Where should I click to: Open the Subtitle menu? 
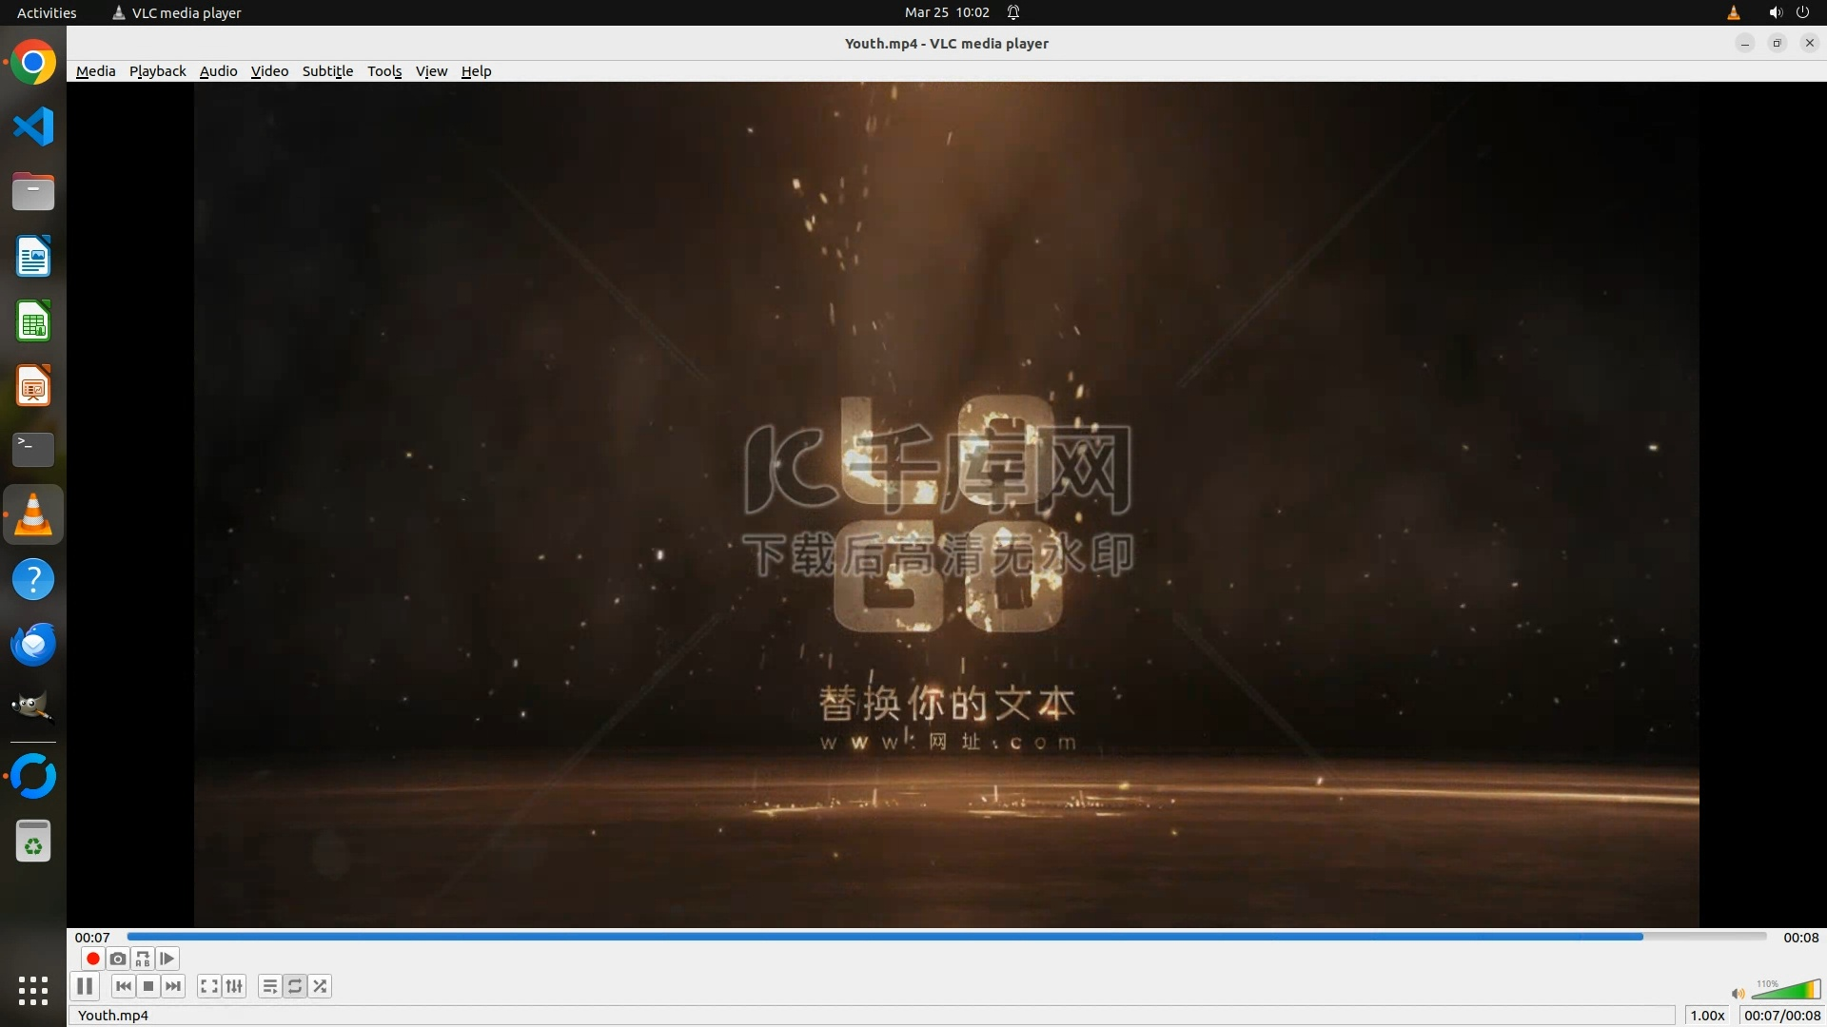pyautogui.click(x=327, y=71)
